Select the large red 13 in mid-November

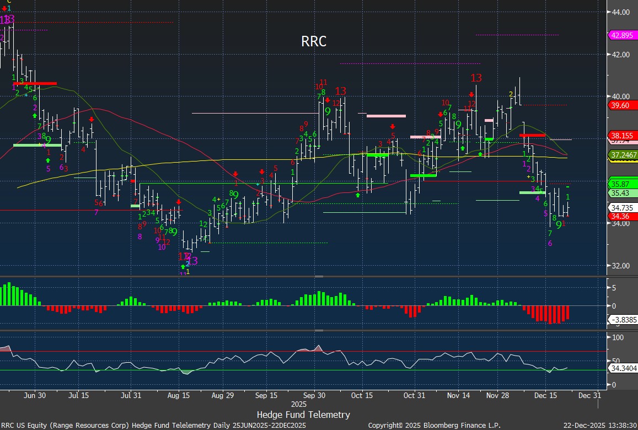tap(476, 78)
